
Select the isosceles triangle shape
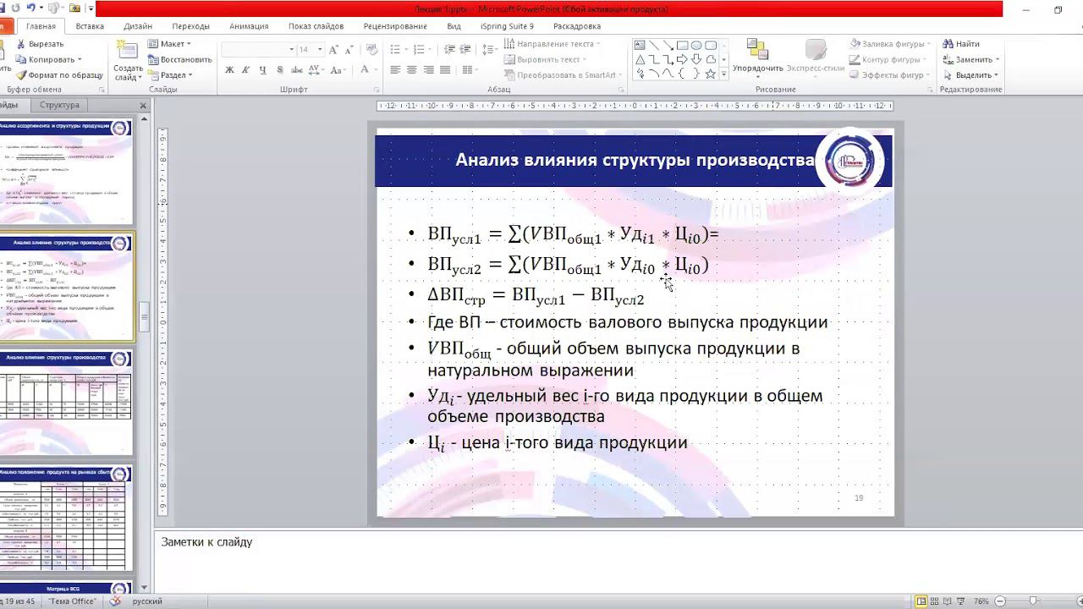[x=640, y=60]
